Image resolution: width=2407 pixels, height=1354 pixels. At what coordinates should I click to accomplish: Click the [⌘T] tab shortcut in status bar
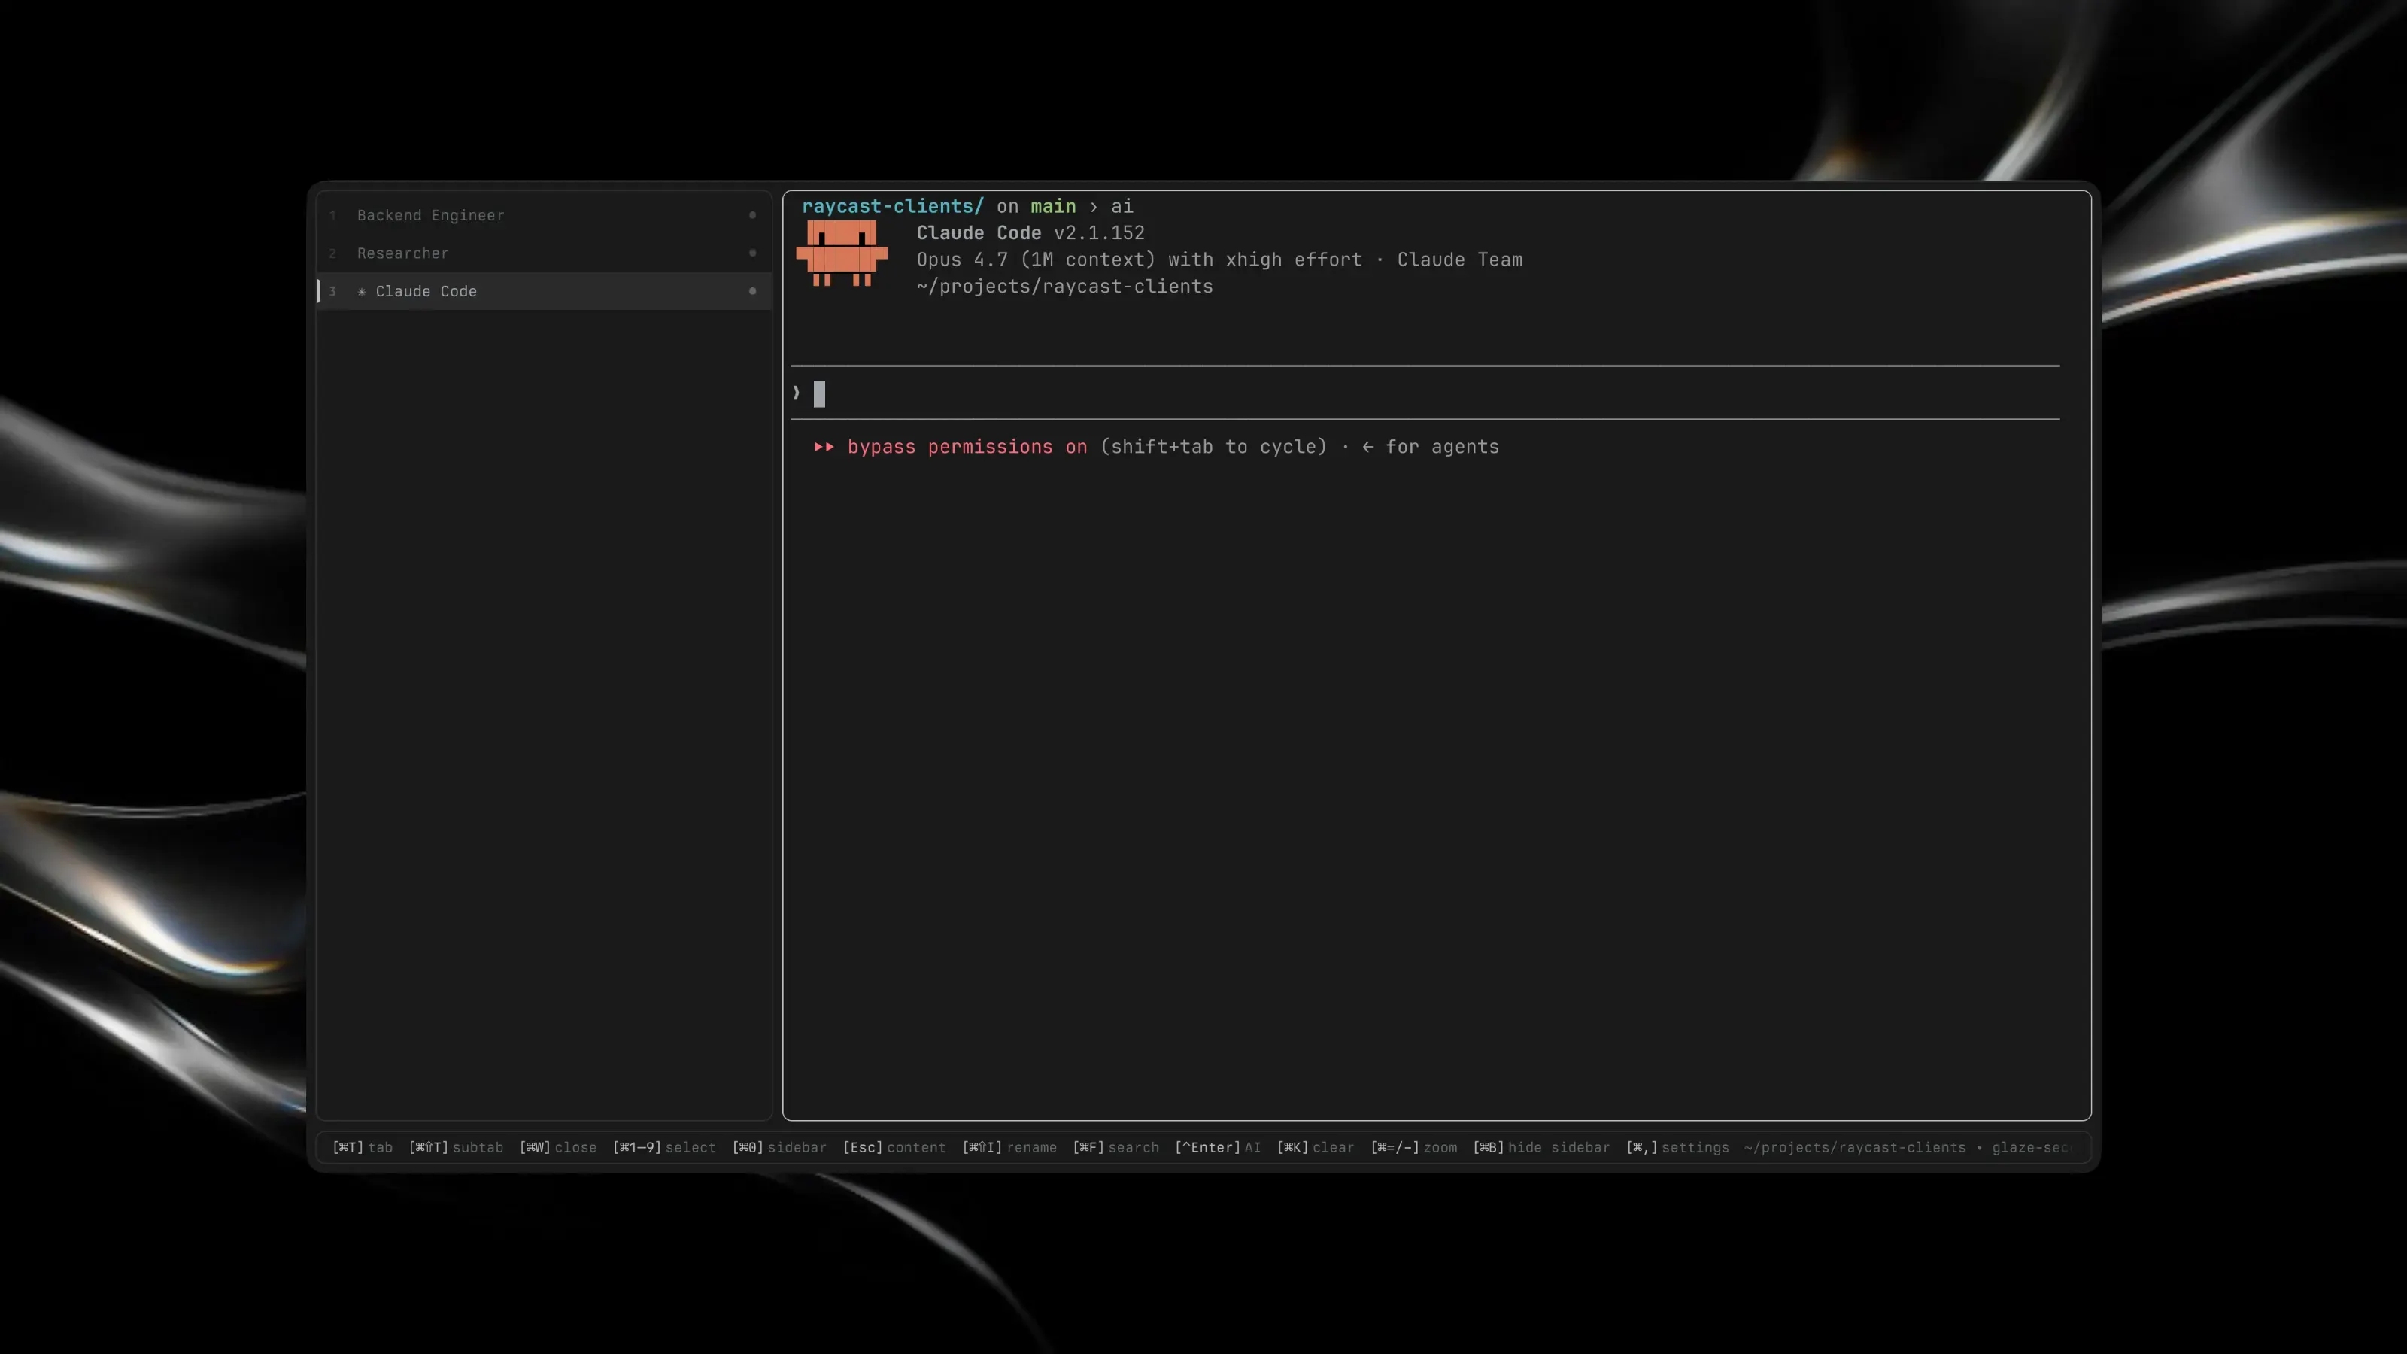click(x=363, y=1147)
